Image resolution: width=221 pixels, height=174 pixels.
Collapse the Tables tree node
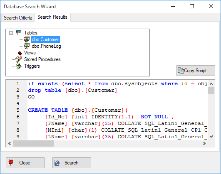pos(11,33)
